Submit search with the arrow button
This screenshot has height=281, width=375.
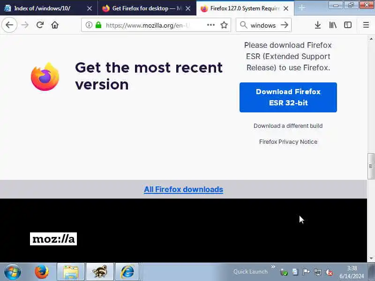pyautogui.click(x=285, y=25)
